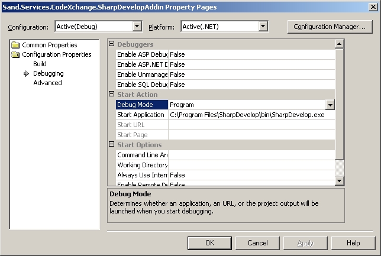This screenshot has height=256, width=381.
Task: Open the Configuration Manager
Action: 330,27
